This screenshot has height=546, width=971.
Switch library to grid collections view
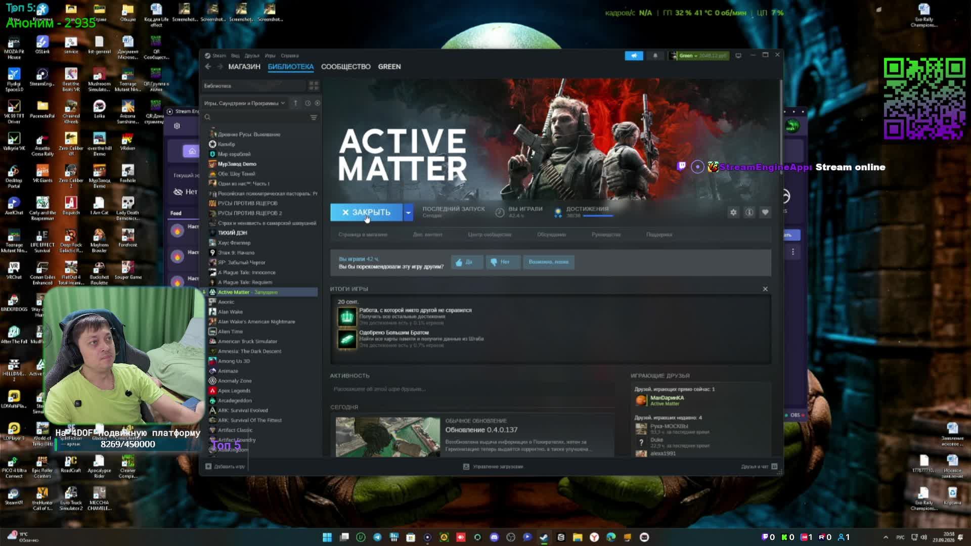[314, 86]
